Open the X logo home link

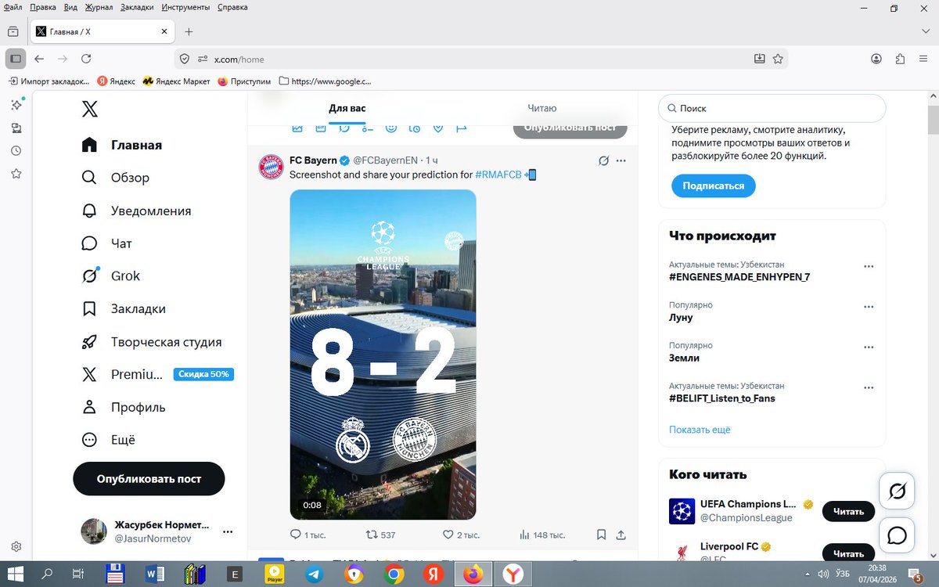[90, 109]
